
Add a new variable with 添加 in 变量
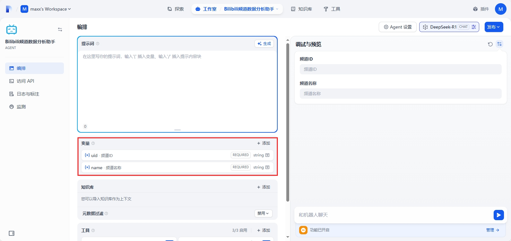tap(264, 143)
